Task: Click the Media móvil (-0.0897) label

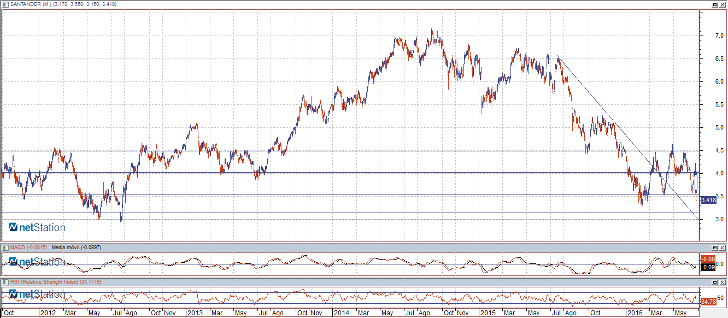Action: pos(77,248)
